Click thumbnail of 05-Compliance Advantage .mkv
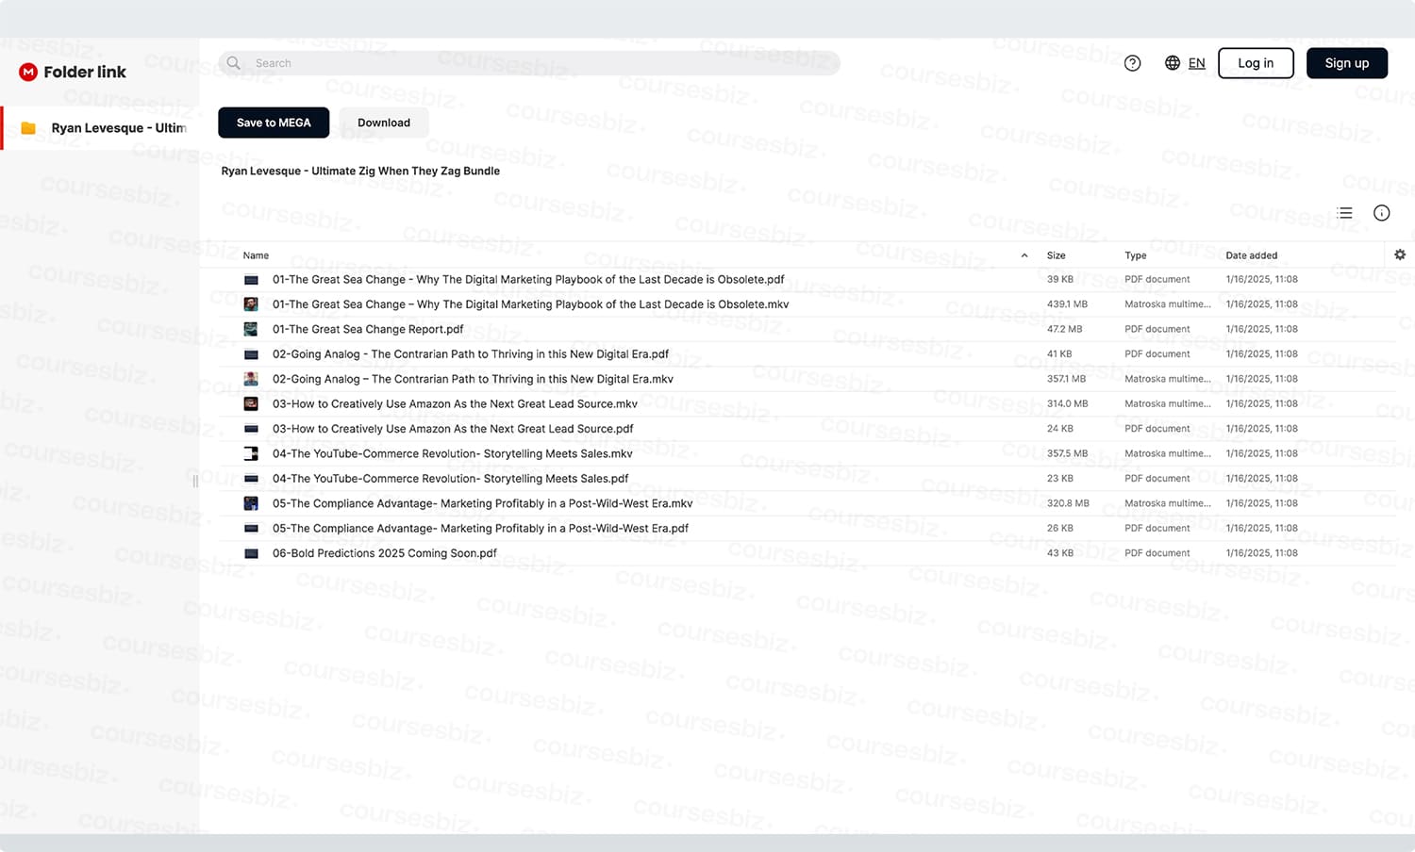Viewport: 1415px width, 852px height. [x=251, y=503]
